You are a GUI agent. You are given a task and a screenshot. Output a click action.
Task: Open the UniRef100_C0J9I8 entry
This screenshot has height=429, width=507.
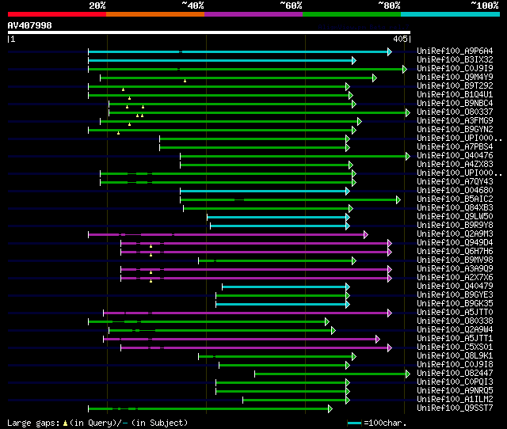point(455,365)
